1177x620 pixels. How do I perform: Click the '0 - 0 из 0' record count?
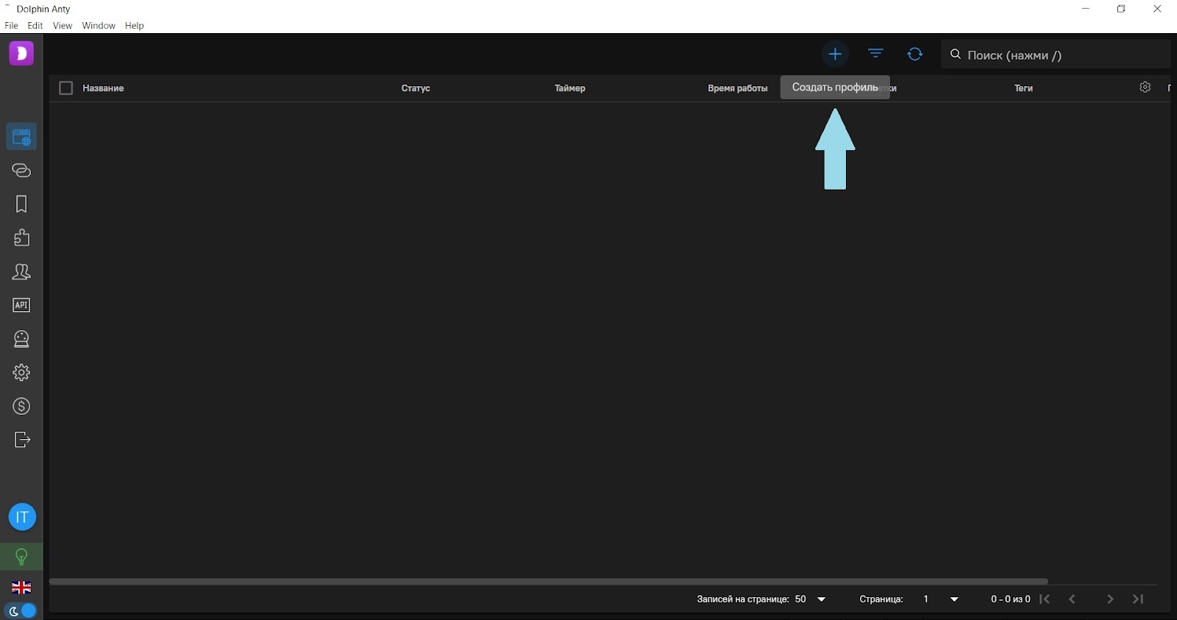point(1010,599)
